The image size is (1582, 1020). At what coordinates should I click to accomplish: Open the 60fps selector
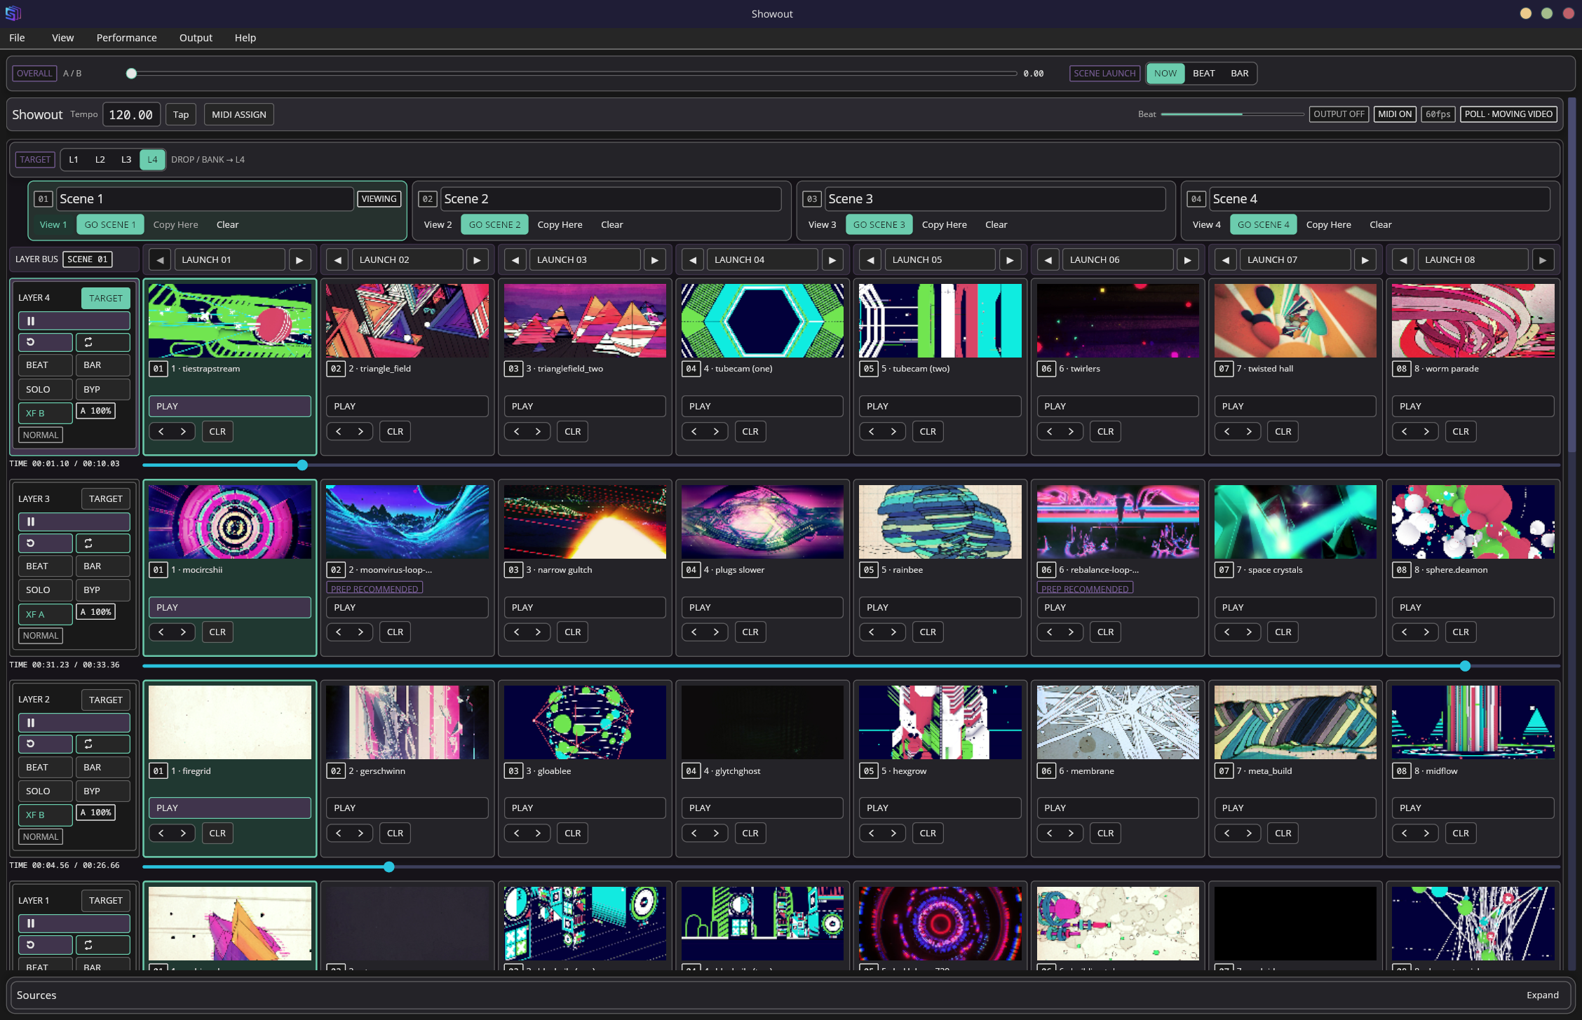tap(1438, 114)
